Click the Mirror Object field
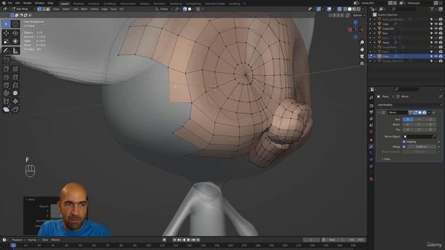 [419, 137]
